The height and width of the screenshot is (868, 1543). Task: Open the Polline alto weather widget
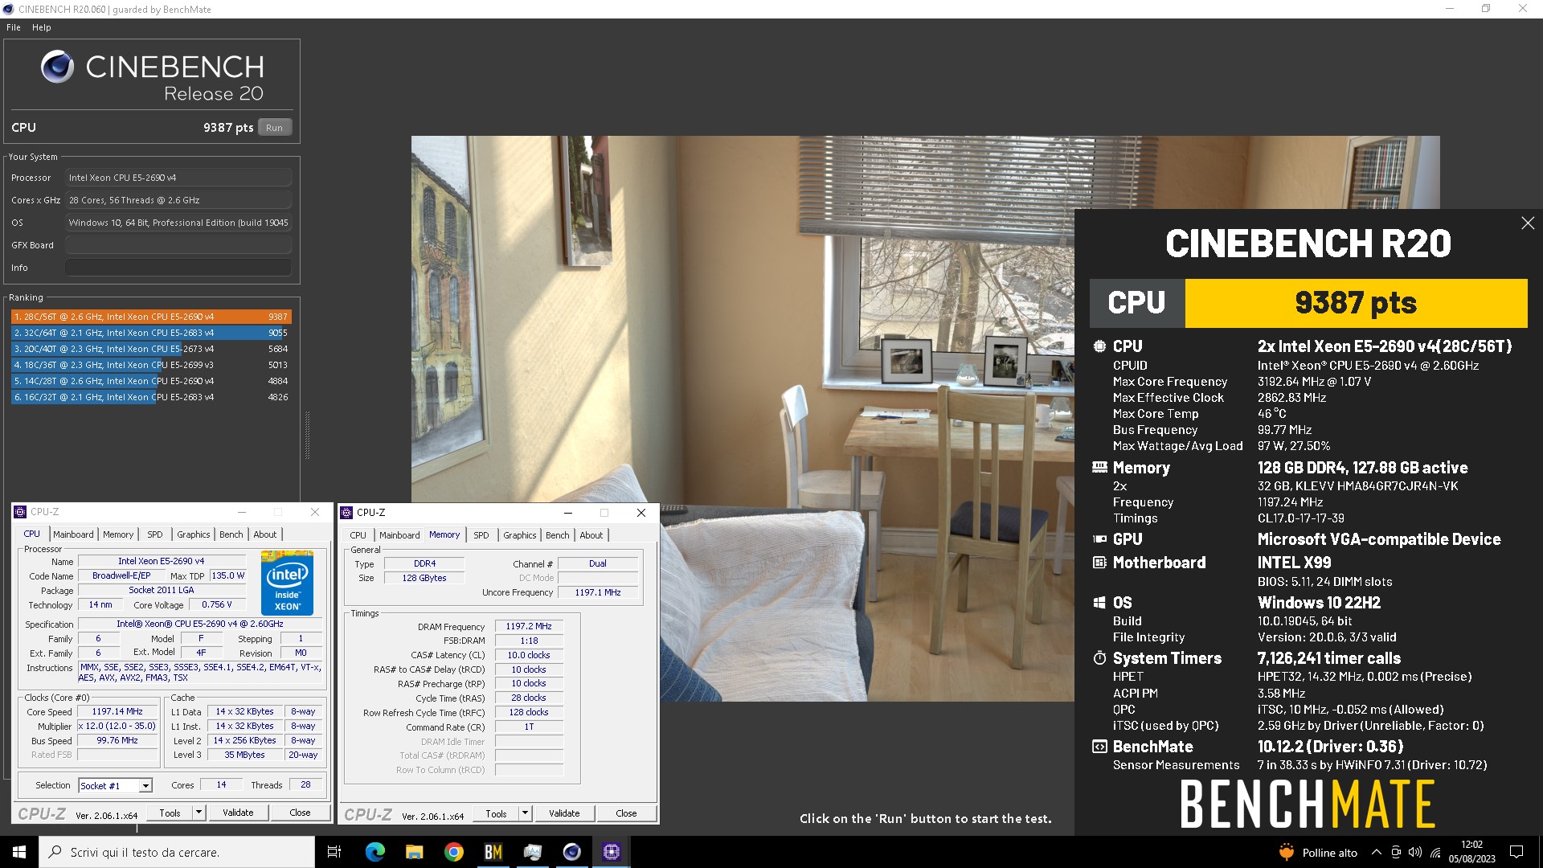coord(1318,852)
